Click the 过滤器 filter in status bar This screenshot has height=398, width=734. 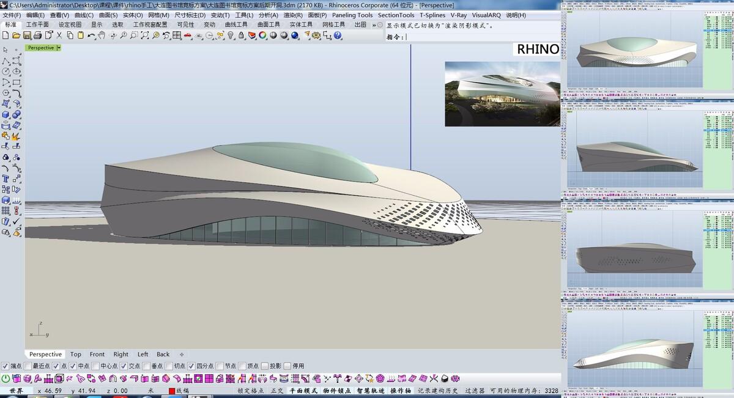pos(475,391)
